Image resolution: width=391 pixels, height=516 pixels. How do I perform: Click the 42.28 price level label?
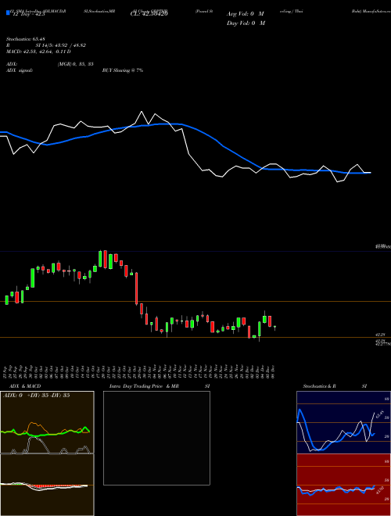[381, 335]
